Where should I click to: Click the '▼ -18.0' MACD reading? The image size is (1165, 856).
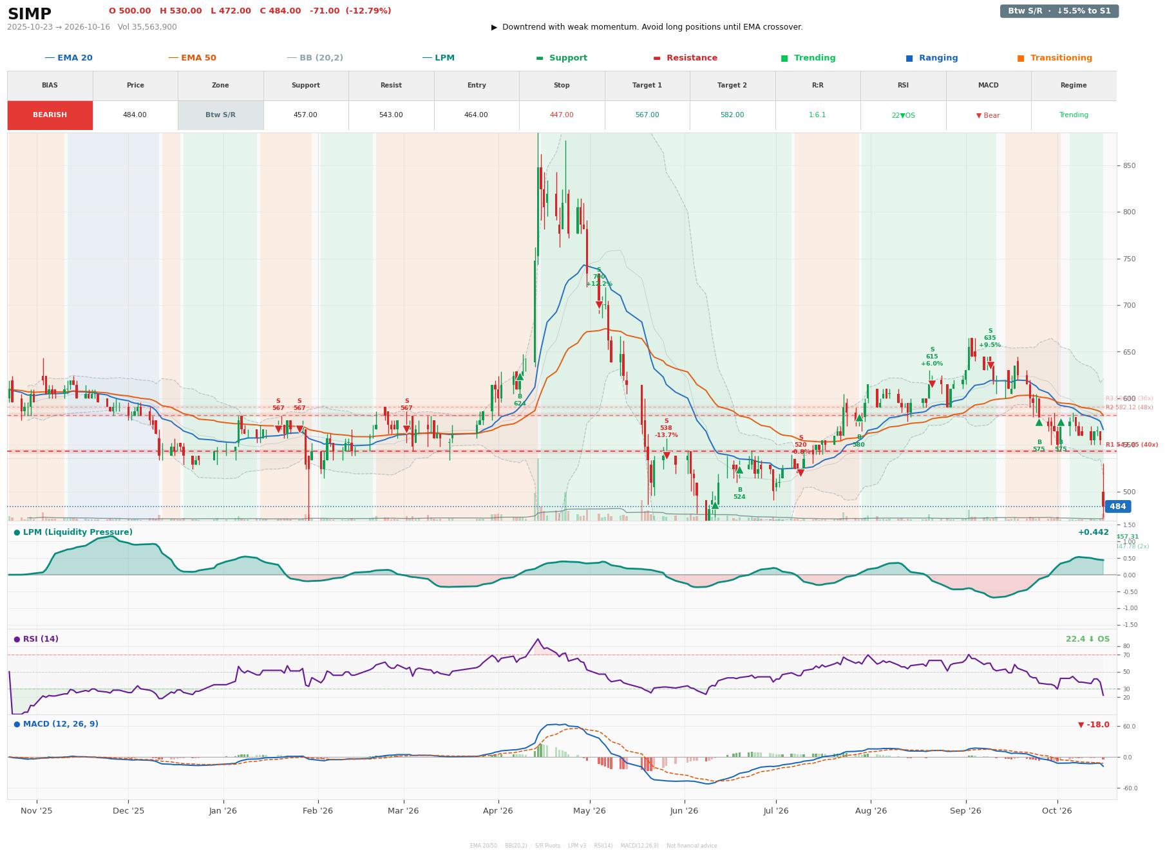[1094, 725]
